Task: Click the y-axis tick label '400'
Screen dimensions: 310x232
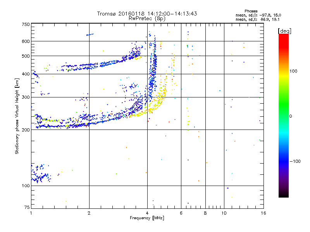Action: point(26,74)
